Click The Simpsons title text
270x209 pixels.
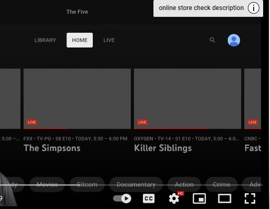point(52,148)
